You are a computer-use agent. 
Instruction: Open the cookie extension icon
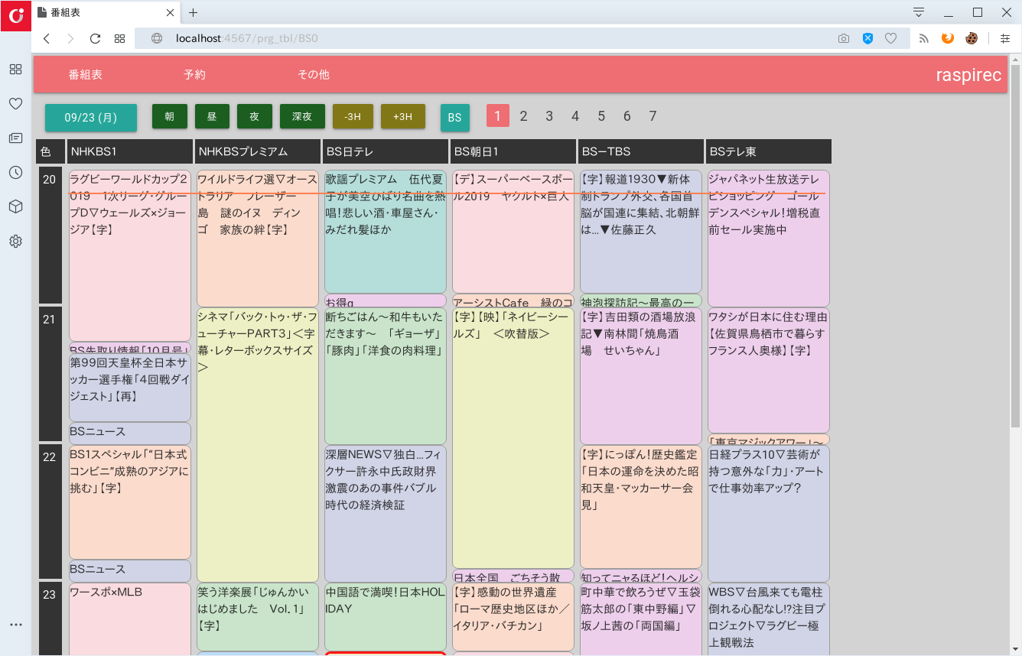(972, 38)
